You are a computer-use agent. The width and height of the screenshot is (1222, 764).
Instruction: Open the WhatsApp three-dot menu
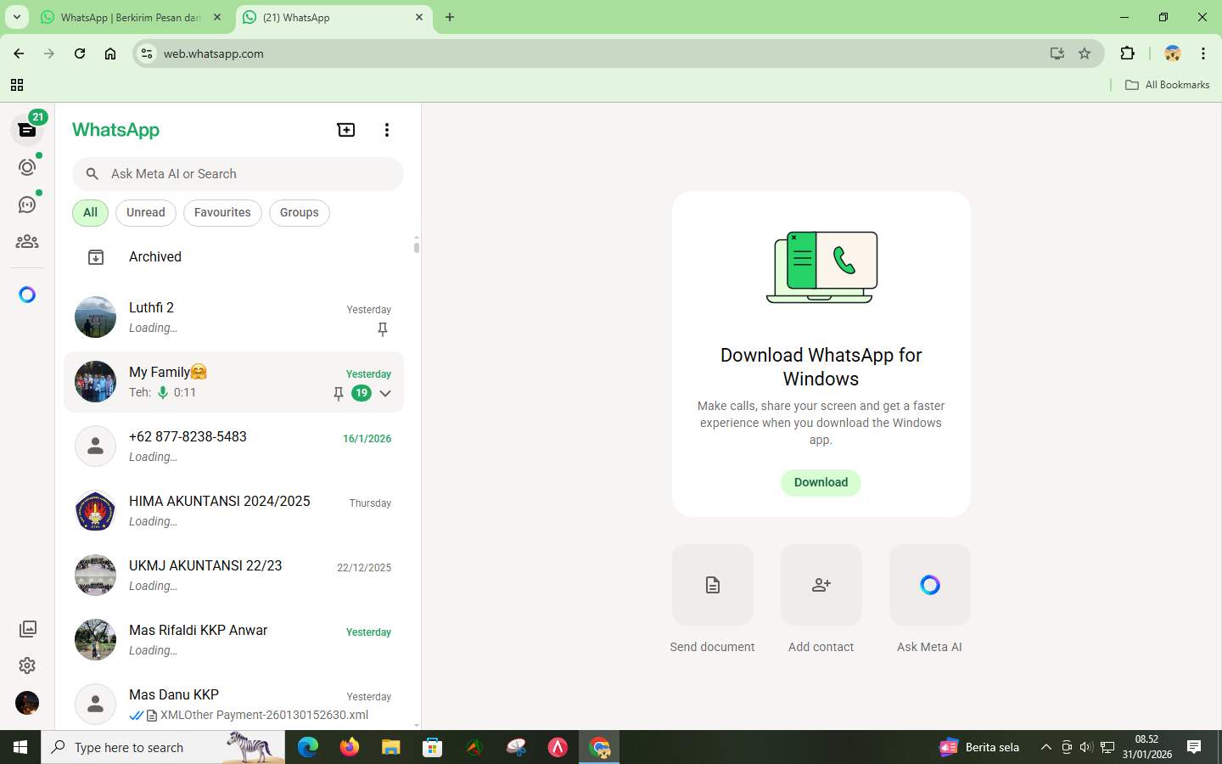pos(387,130)
